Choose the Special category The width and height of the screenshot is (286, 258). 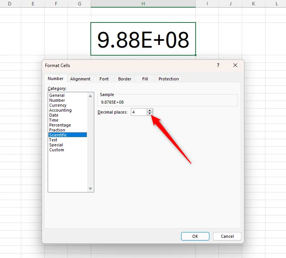(67, 145)
